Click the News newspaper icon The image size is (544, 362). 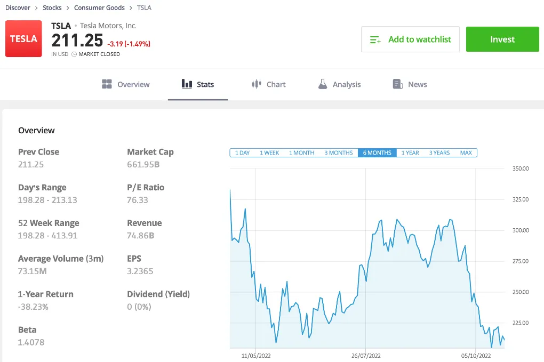[397, 84]
